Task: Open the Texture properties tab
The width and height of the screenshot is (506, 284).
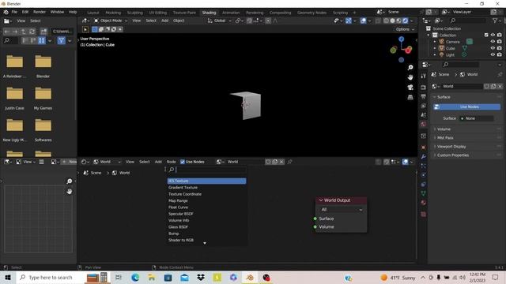Action: point(424,214)
